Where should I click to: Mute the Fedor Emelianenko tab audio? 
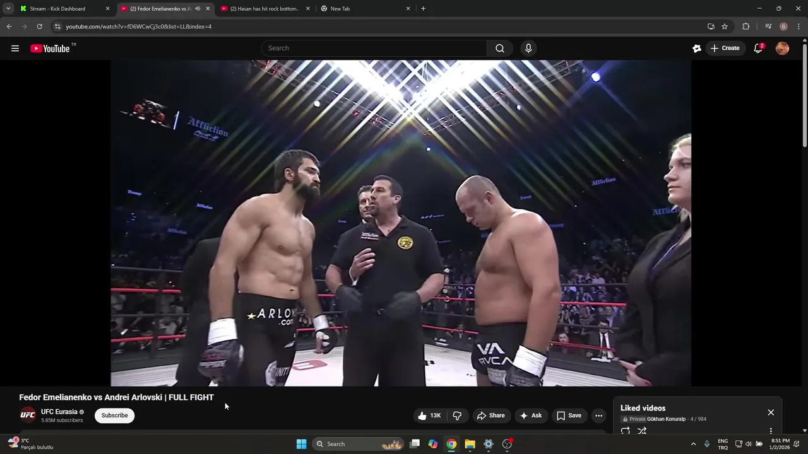pos(198,9)
